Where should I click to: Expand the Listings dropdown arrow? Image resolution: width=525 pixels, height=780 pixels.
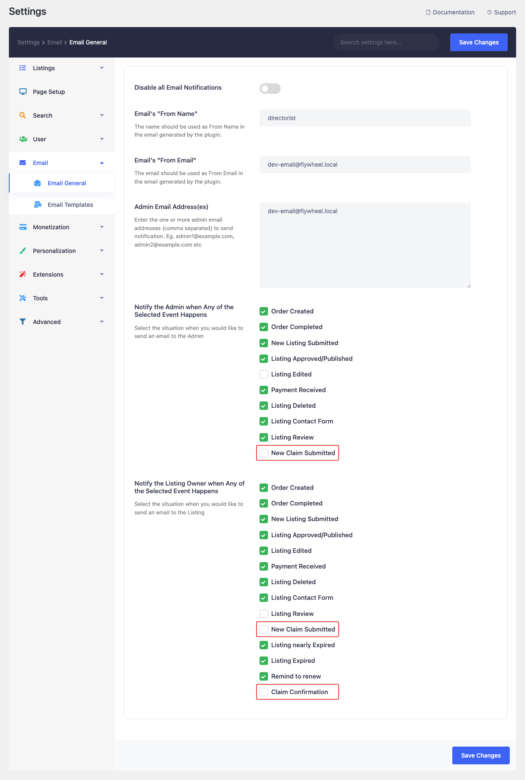pyautogui.click(x=102, y=68)
